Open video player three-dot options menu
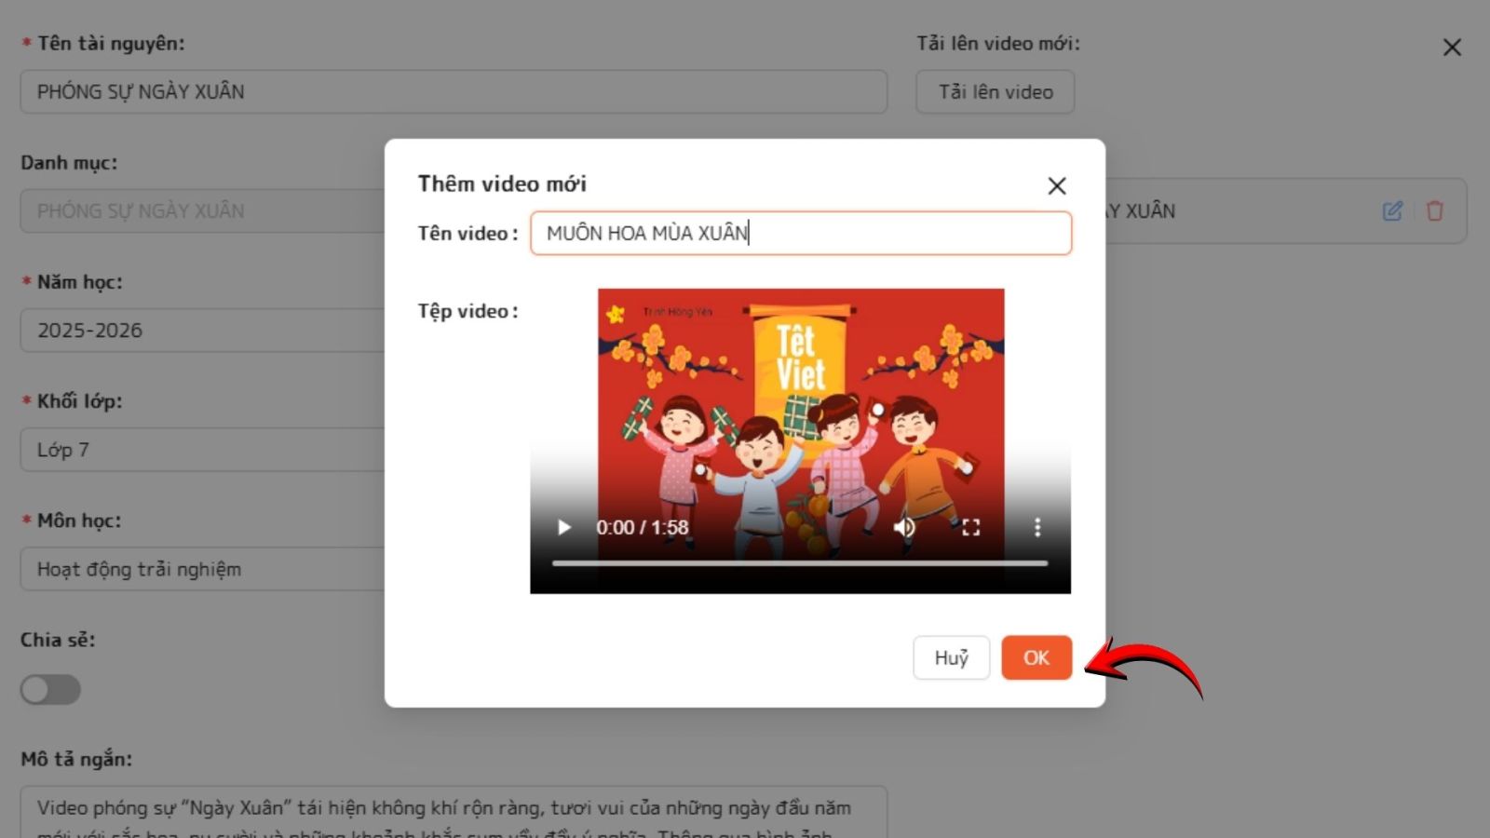This screenshot has width=1490, height=838. [x=1037, y=528]
